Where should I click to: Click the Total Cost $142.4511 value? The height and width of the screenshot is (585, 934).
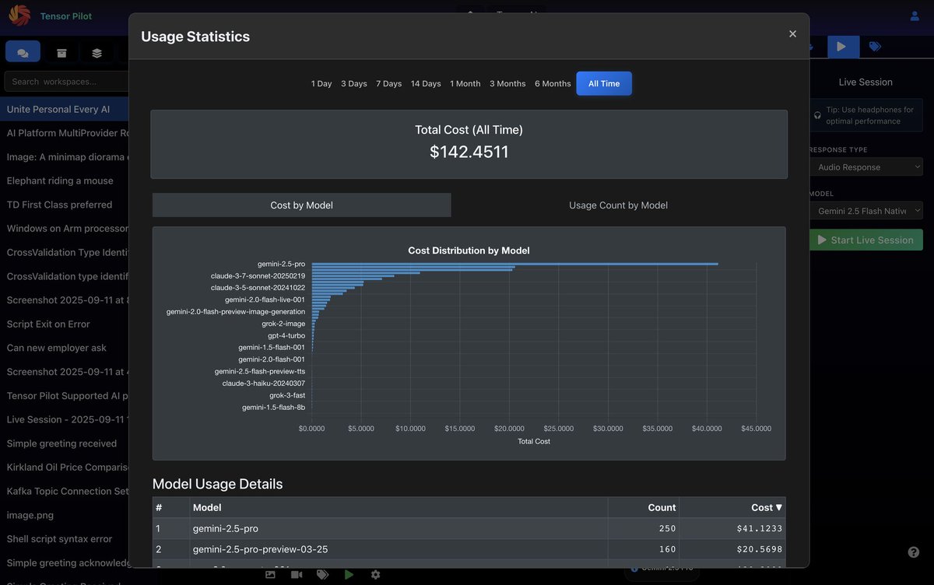(469, 152)
